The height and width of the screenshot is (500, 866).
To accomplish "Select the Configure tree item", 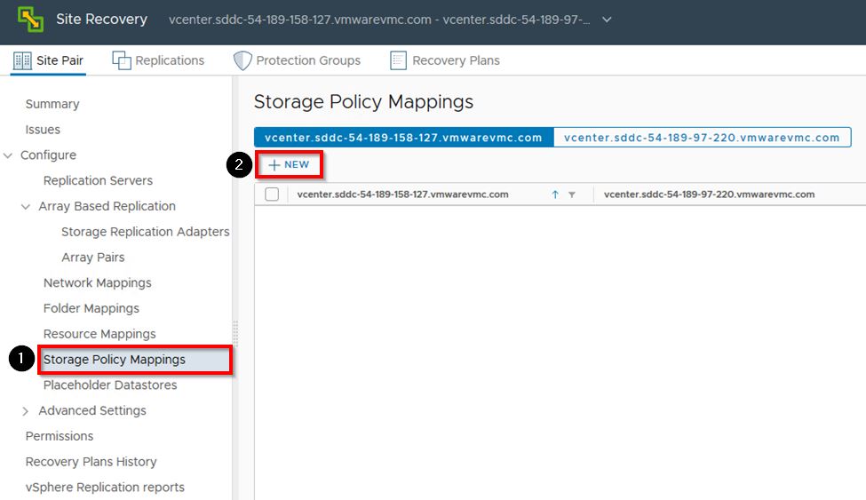I will (x=48, y=155).
